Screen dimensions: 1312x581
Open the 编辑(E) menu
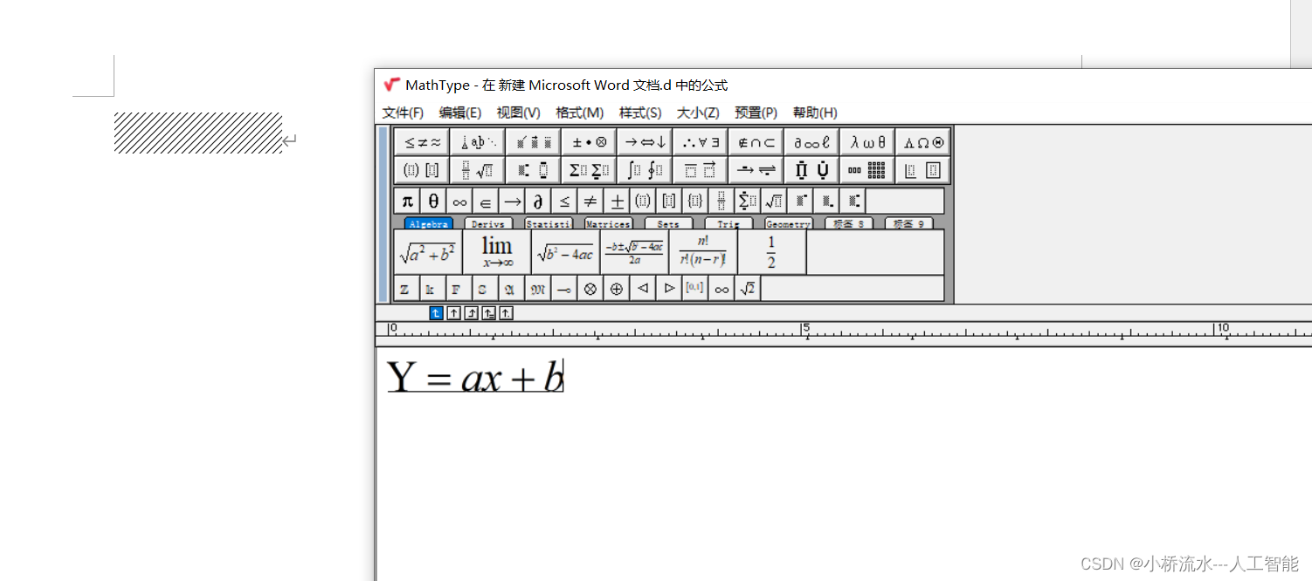coord(460,113)
